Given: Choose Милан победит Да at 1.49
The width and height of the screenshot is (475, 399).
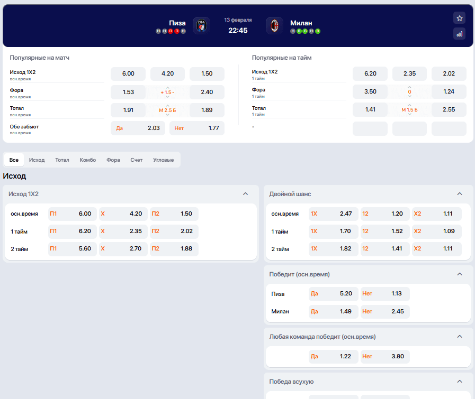Looking at the screenshot, I should tap(333, 312).
